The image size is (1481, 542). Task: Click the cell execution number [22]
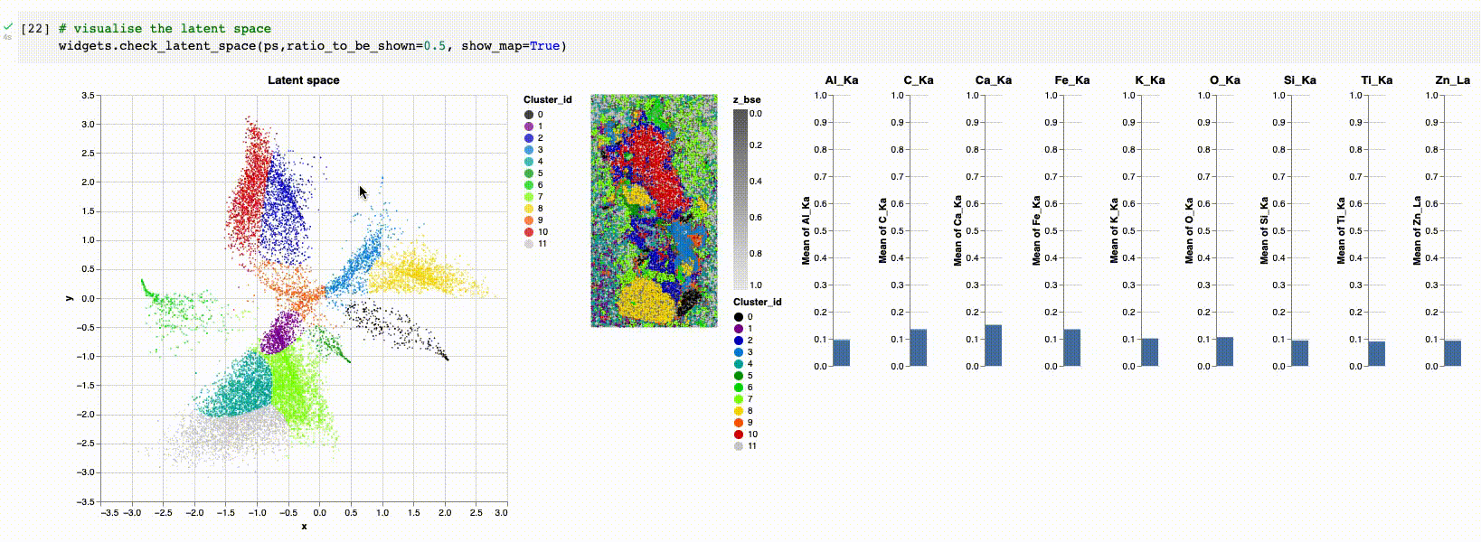point(34,29)
